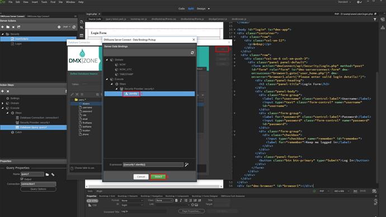The image size is (386, 217).
Task: Select NOW_UTC under Globals
Action: [x=125, y=69]
